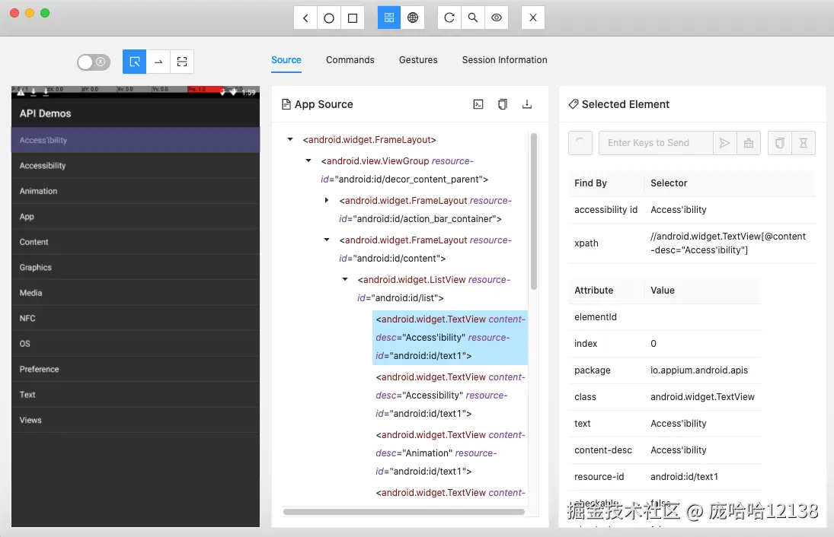This screenshot has height=537, width=834.
Task: Send keys with the arrow icon
Action: coord(724,143)
